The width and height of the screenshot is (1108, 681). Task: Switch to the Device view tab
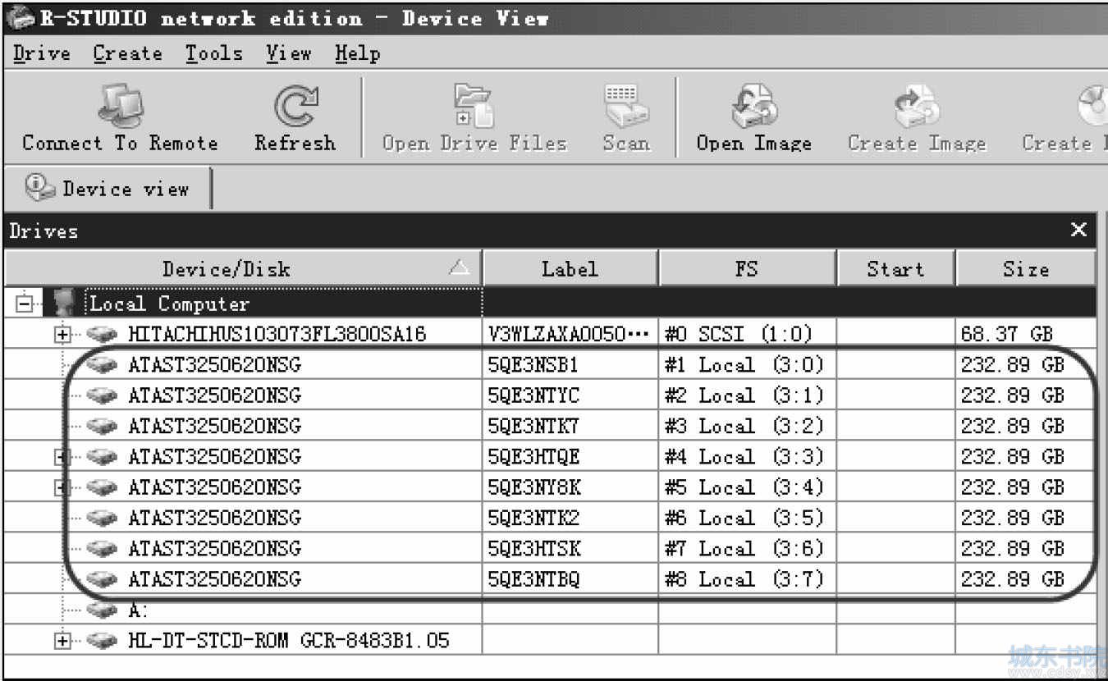coord(108,189)
